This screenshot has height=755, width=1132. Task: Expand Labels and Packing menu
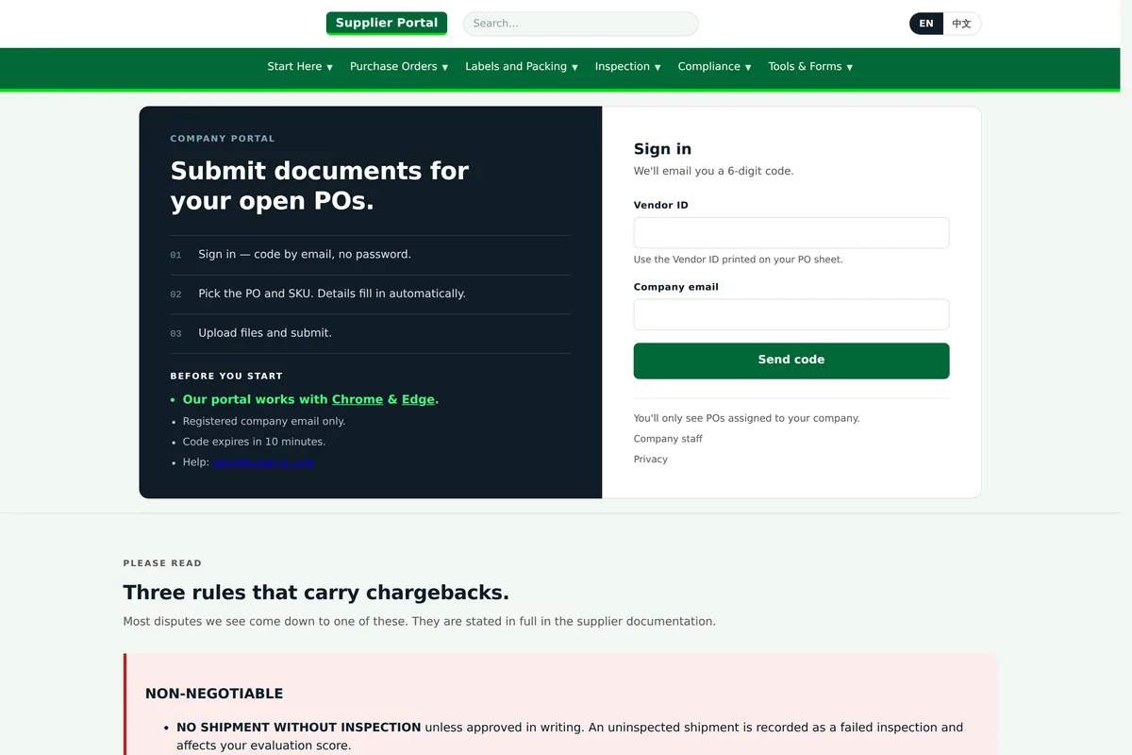click(522, 67)
